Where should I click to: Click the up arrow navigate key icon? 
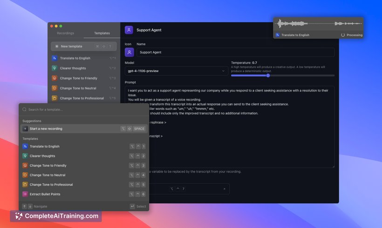click(24, 206)
